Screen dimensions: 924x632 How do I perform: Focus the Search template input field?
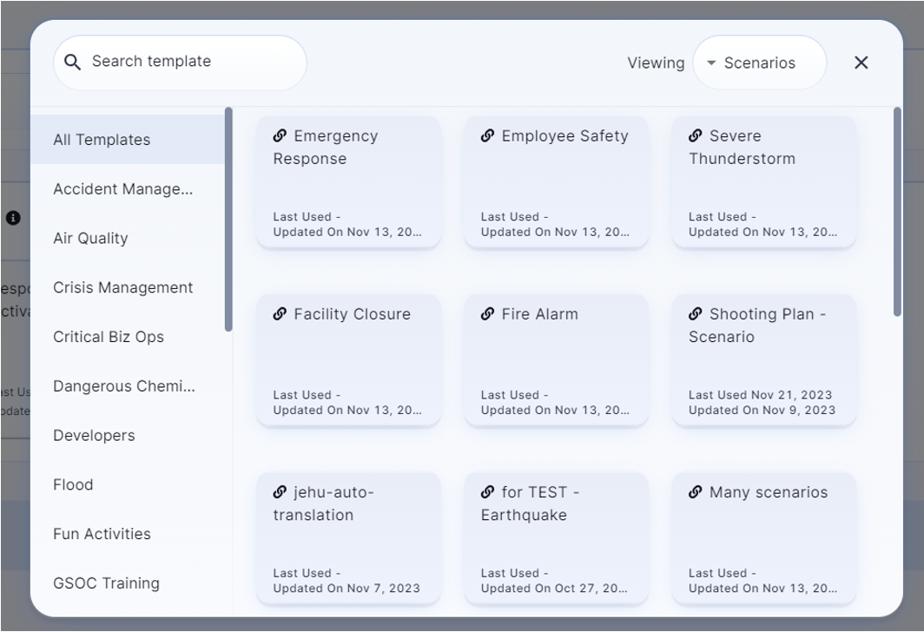tap(191, 62)
